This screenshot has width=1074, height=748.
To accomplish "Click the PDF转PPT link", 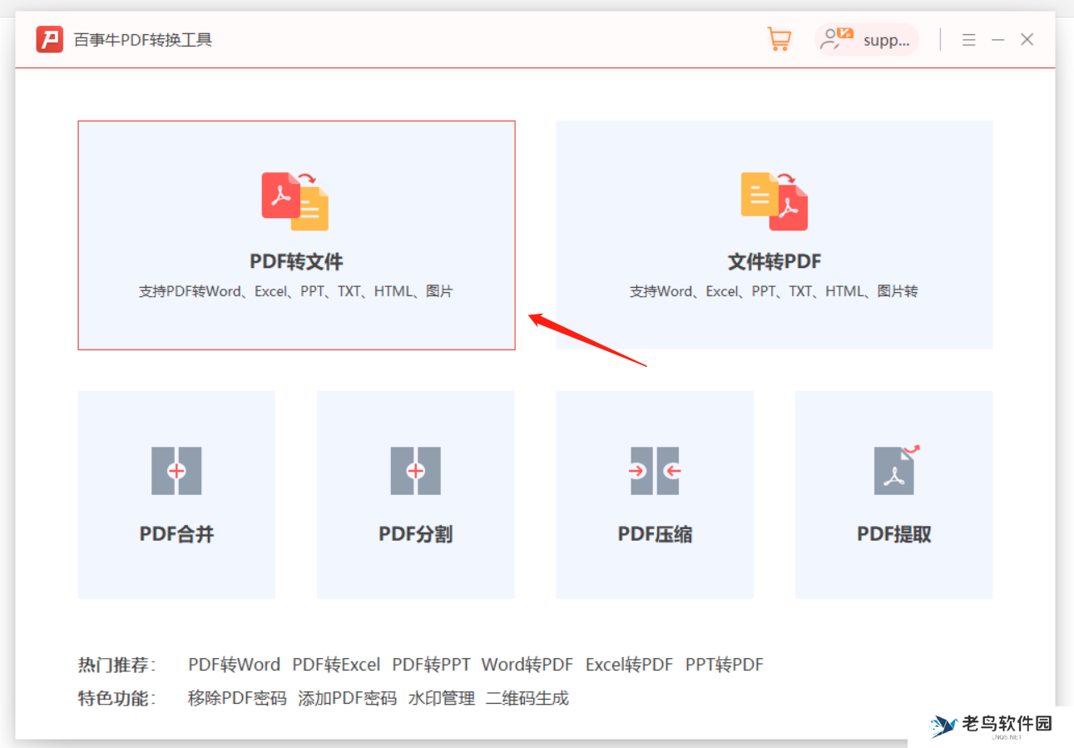I will click(x=432, y=664).
